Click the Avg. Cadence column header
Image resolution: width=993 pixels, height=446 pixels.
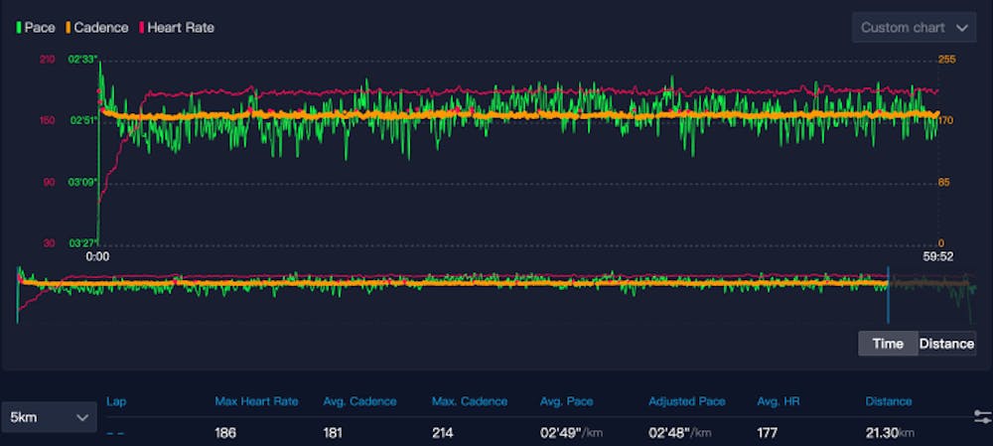tap(359, 401)
